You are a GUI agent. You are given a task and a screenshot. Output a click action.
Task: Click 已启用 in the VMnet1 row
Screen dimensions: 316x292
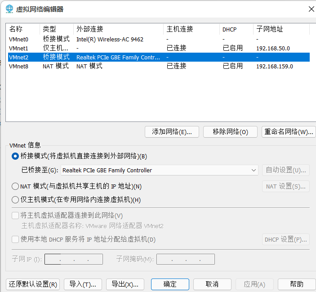pyautogui.click(x=232, y=48)
